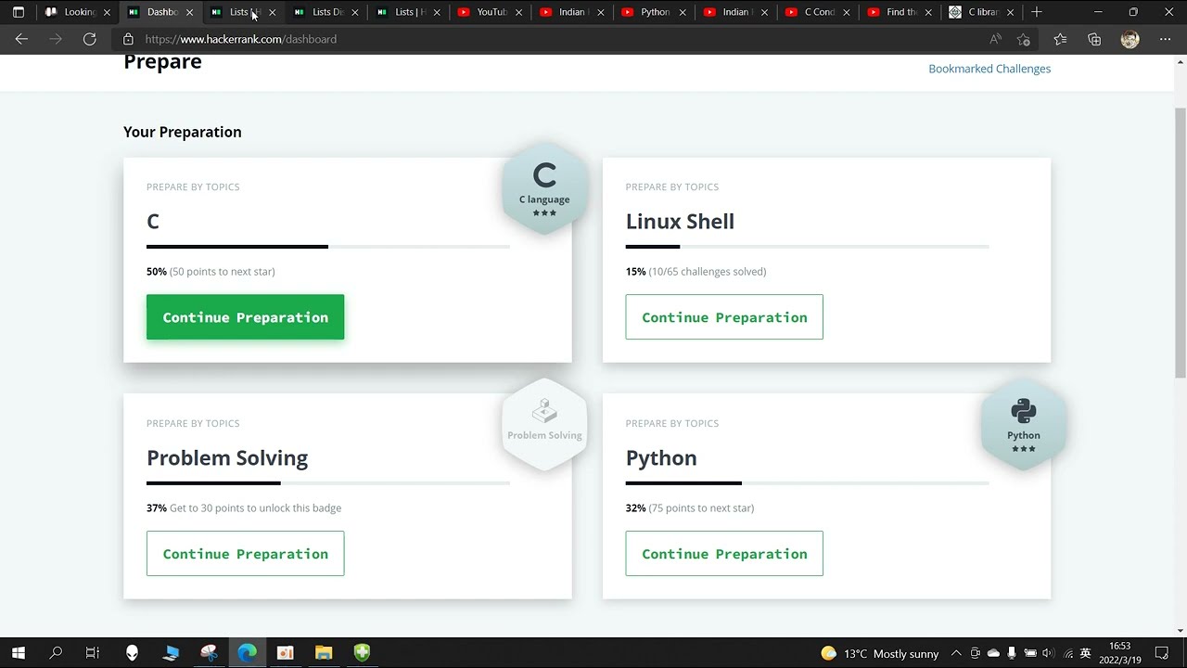Click the input method indicator in tray
The width and height of the screenshot is (1187, 668).
tap(1086, 653)
